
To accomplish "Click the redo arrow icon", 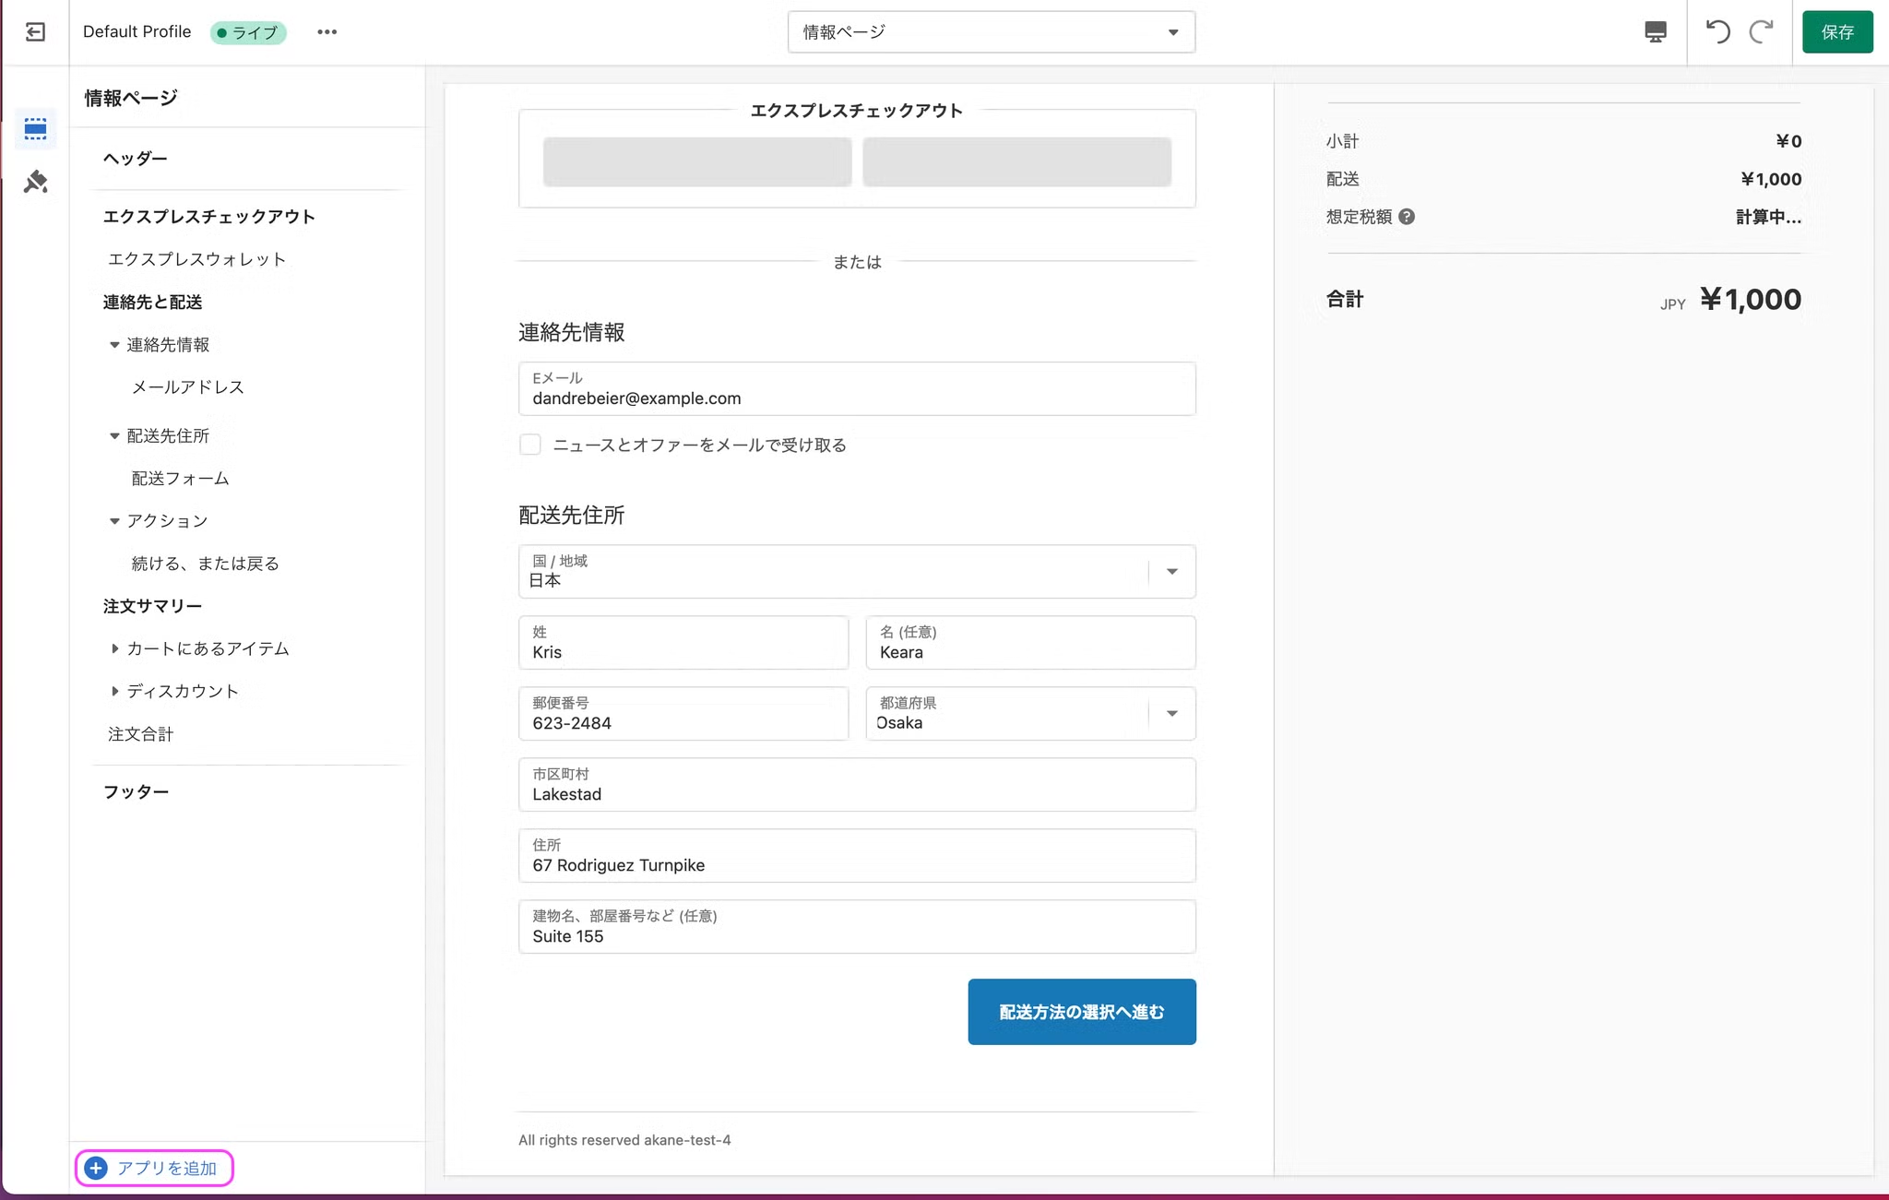I will [1762, 32].
